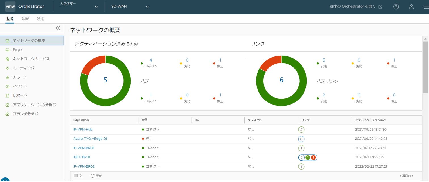Click the vertical scrollbar thumb
This screenshot has height=182, width=429.
425,67
